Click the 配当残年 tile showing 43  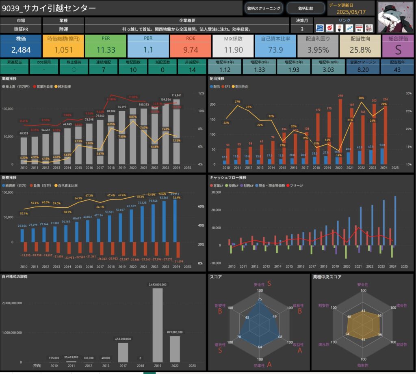(397, 67)
